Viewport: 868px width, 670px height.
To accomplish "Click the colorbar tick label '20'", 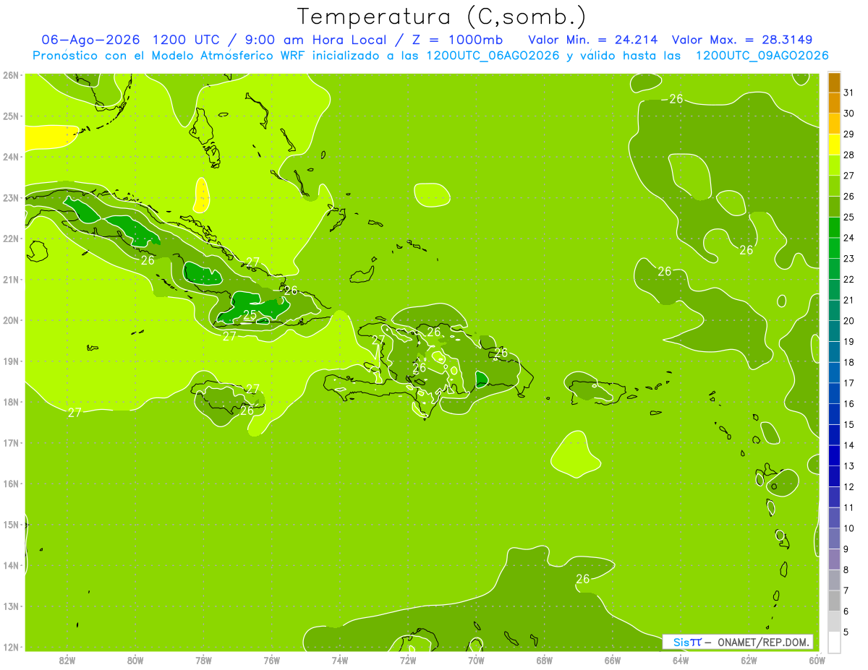I will pos(849,321).
